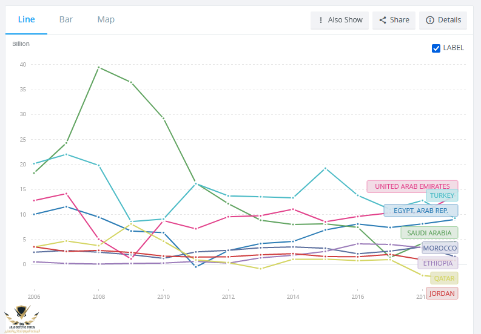Click the Billion axis unit label
The image size is (481, 334).
(x=21, y=44)
